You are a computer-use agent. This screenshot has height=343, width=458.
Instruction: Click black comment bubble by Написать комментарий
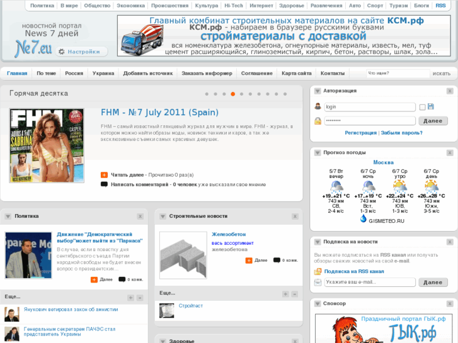pos(104,184)
